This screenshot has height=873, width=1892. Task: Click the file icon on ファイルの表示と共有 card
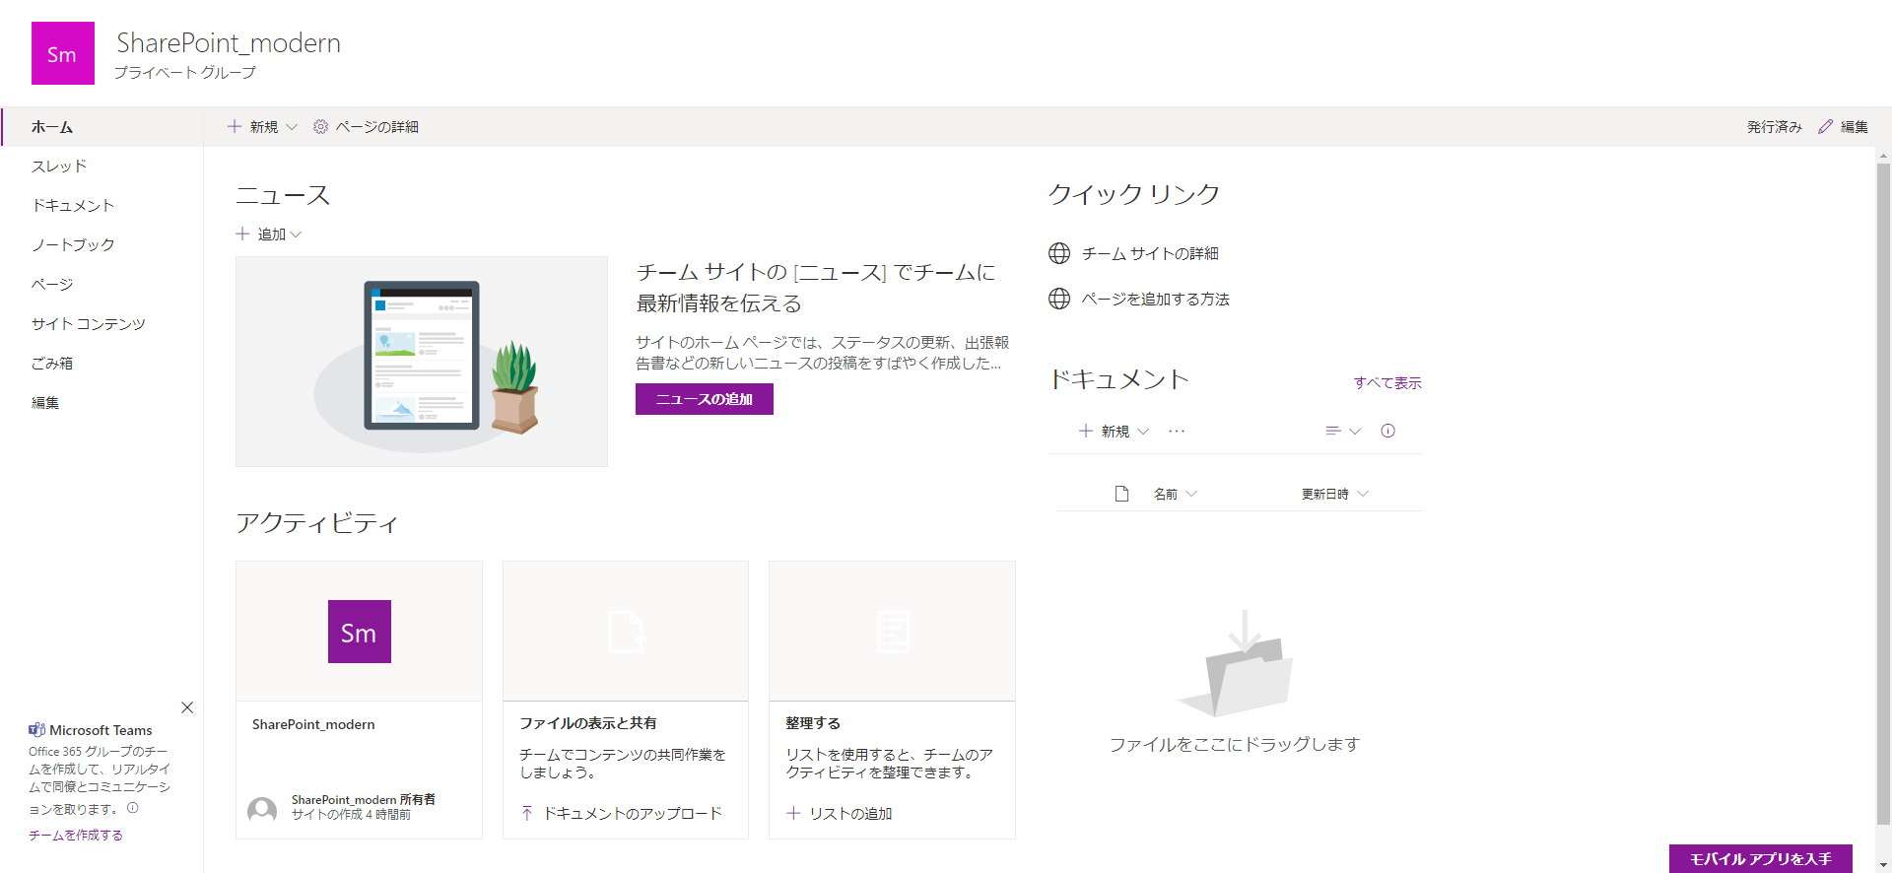[626, 632]
